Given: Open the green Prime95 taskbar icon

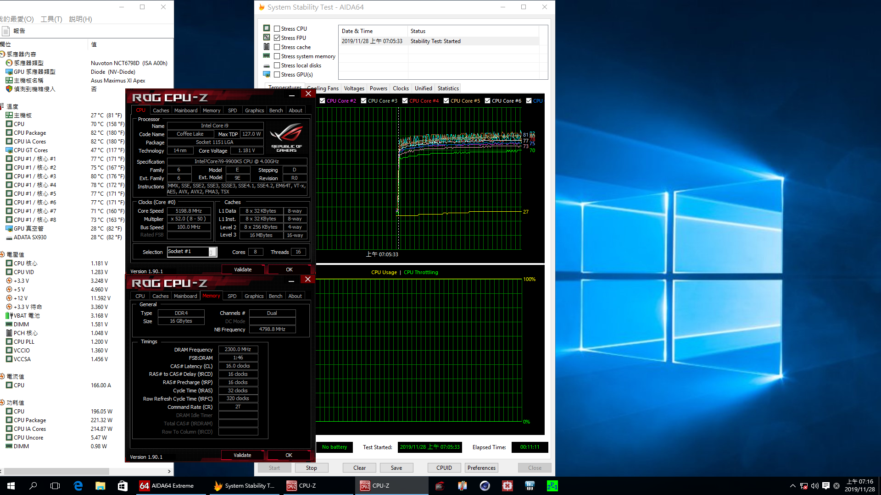Looking at the screenshot, I should [552, 486].
